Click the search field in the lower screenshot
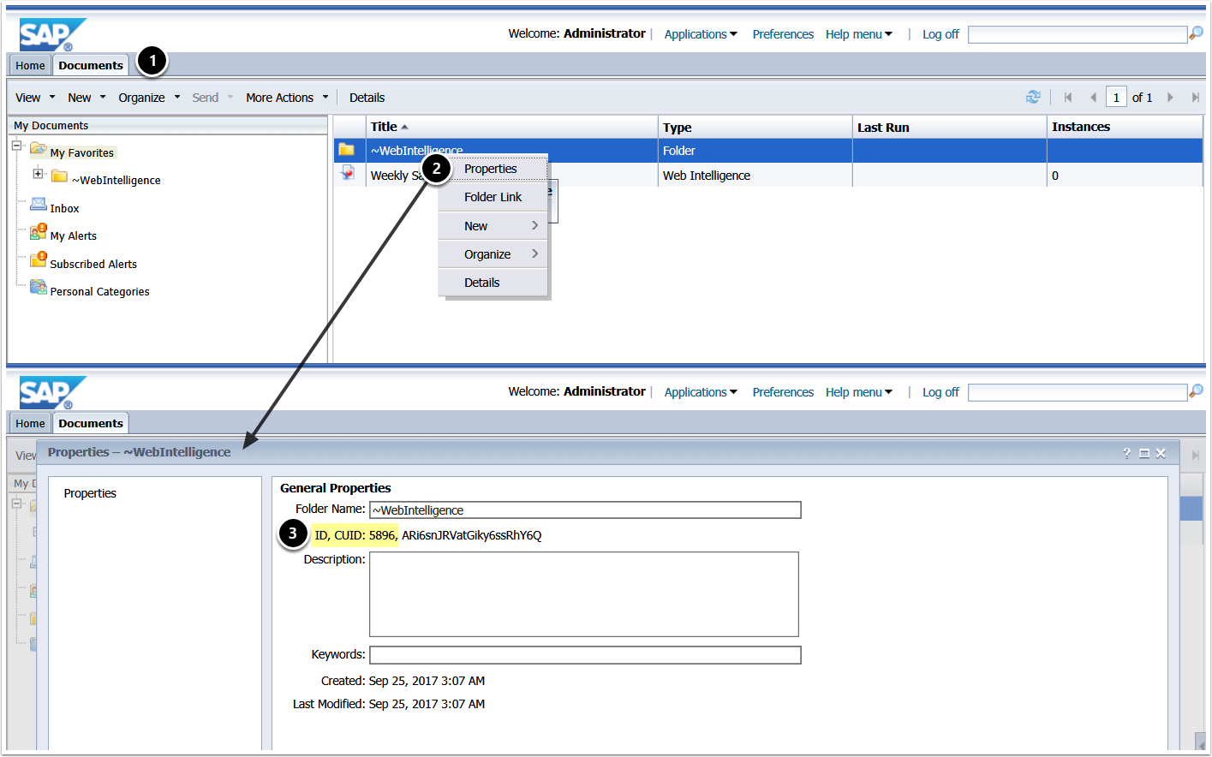Screen dimensions: 1212x757 pyautogui.click(x=1078, y=392)
